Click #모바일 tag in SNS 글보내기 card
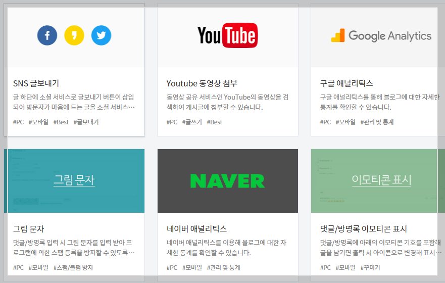The height and width of the screenshot is (283, 445). point(38,122)
